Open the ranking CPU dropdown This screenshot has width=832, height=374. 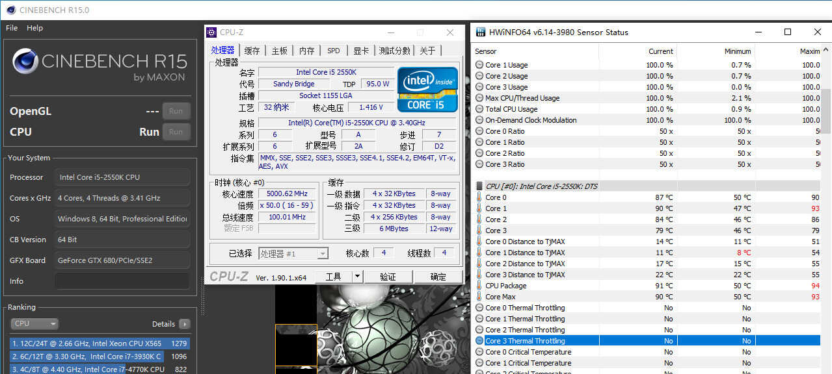(34, 323)
